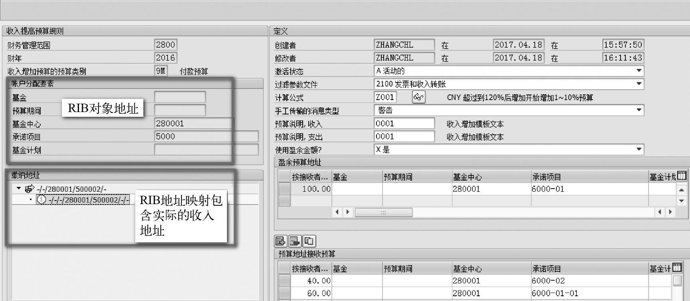The width and height of the screenshot is (690, 301).
Task: Select the row marker for the 100.00 row
Action: click(x=284, y=189)
